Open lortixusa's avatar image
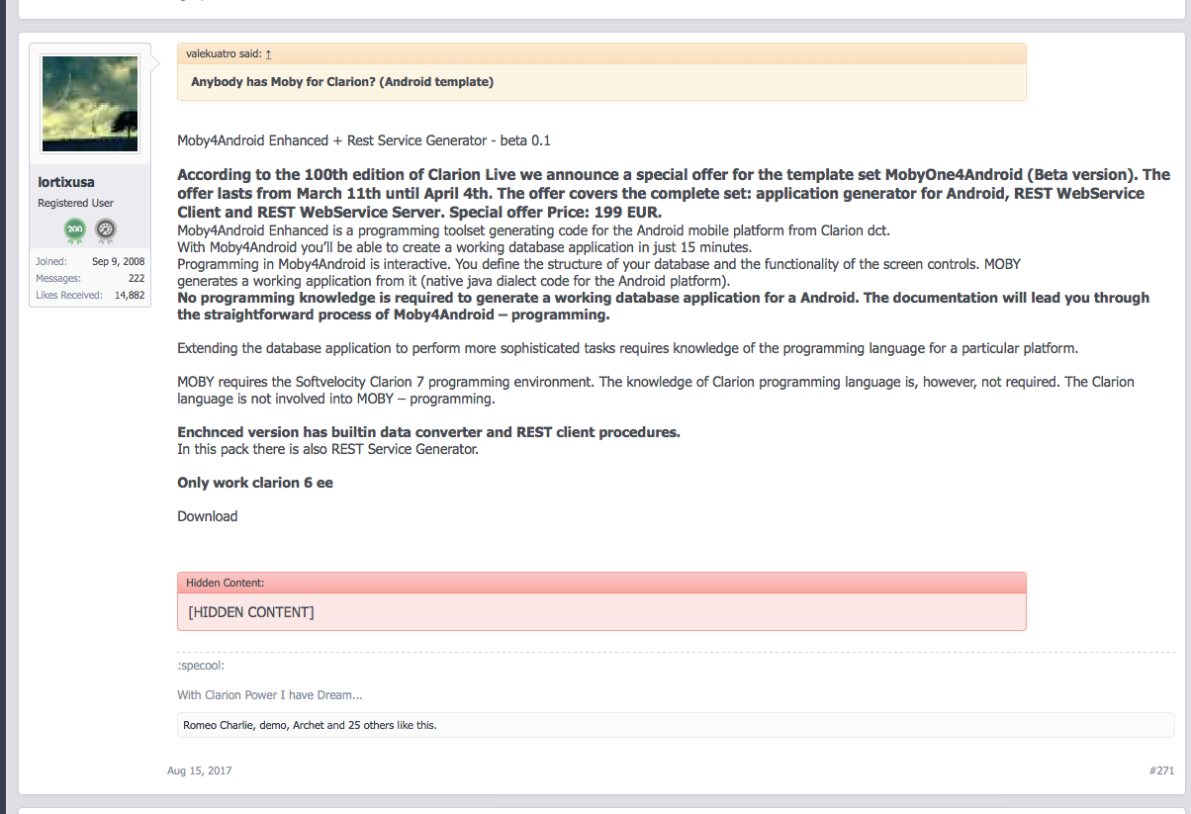Screen dimensions: 1191x814 [90, 104]
